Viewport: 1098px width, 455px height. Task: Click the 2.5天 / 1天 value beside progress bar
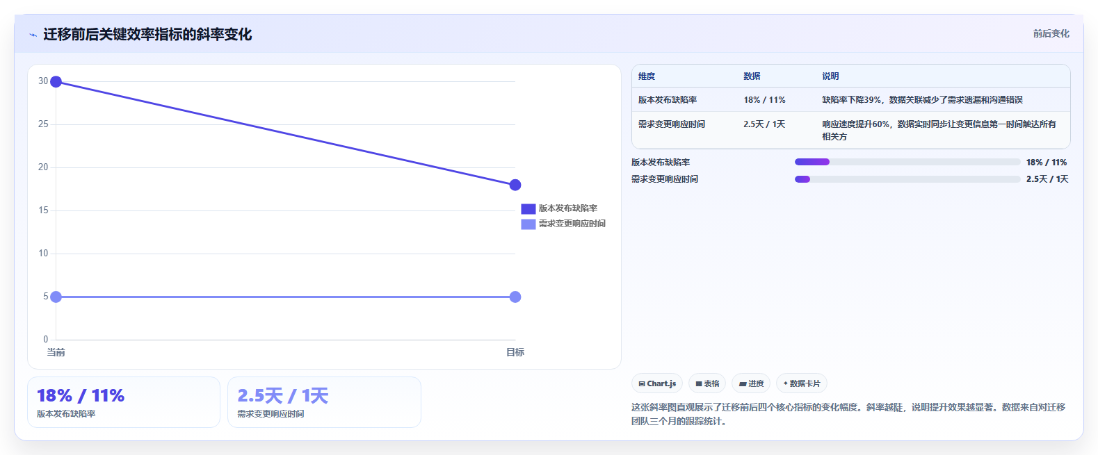(x=1047, y=179)
